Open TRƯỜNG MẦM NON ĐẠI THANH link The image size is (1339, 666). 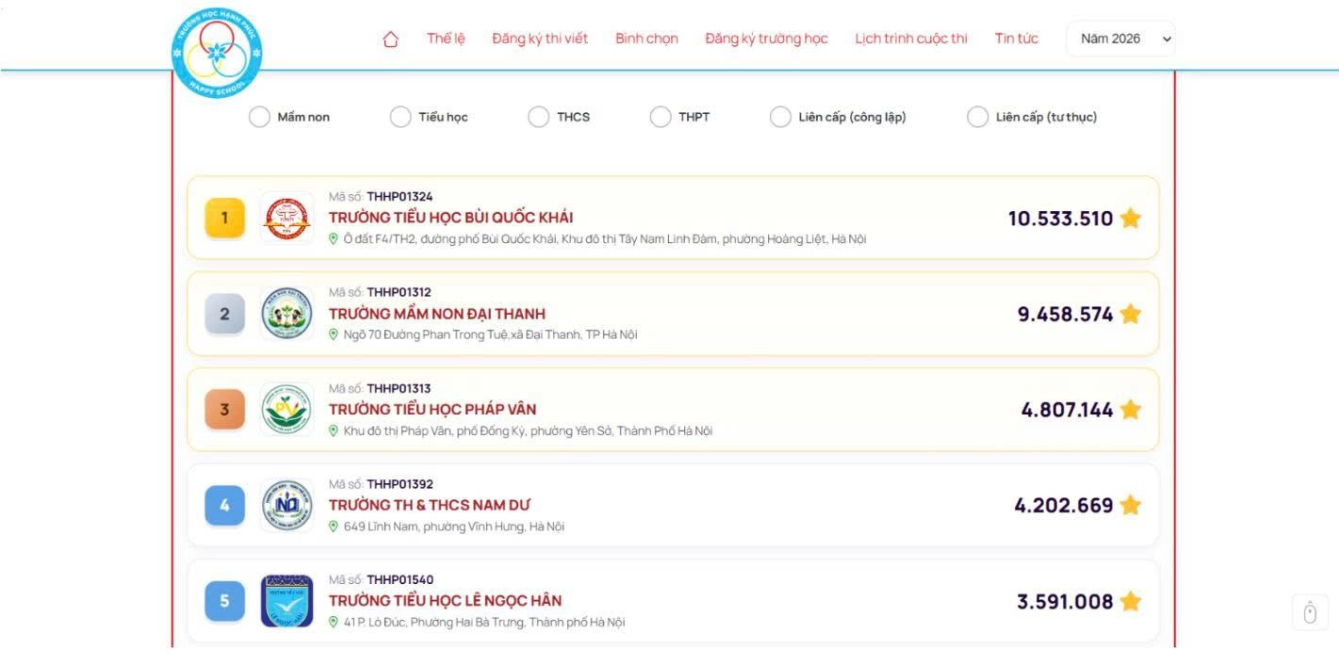pos(437,314)
